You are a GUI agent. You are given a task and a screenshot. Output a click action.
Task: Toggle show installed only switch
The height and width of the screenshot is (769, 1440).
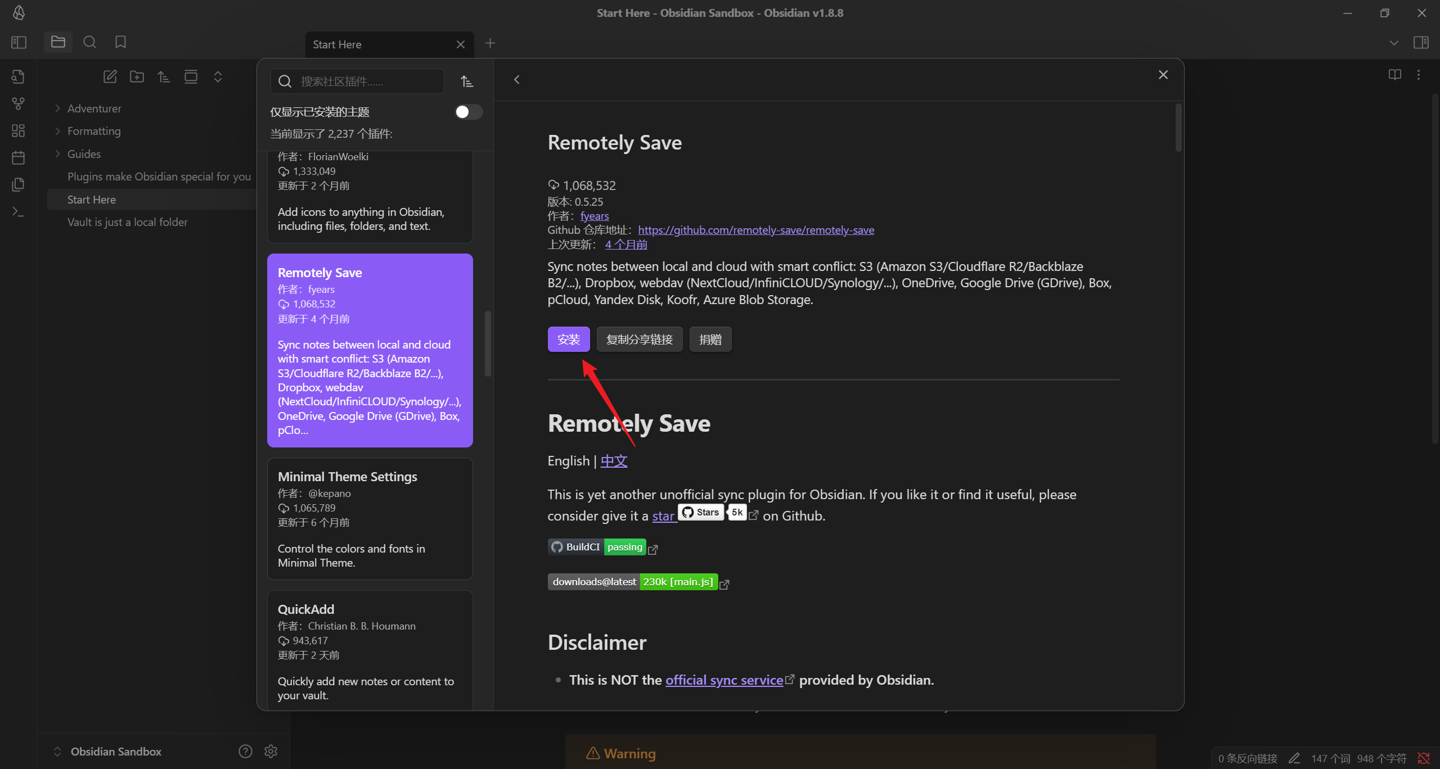(468, 112)
